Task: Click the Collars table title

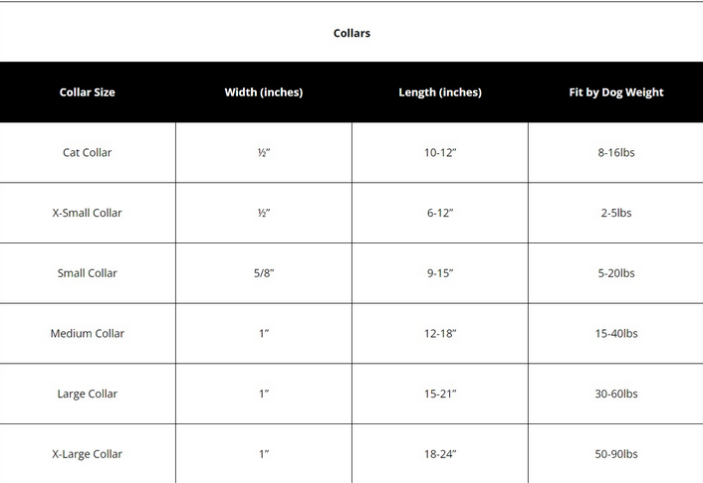Action: pyautogui.click(x=351, y=34)
